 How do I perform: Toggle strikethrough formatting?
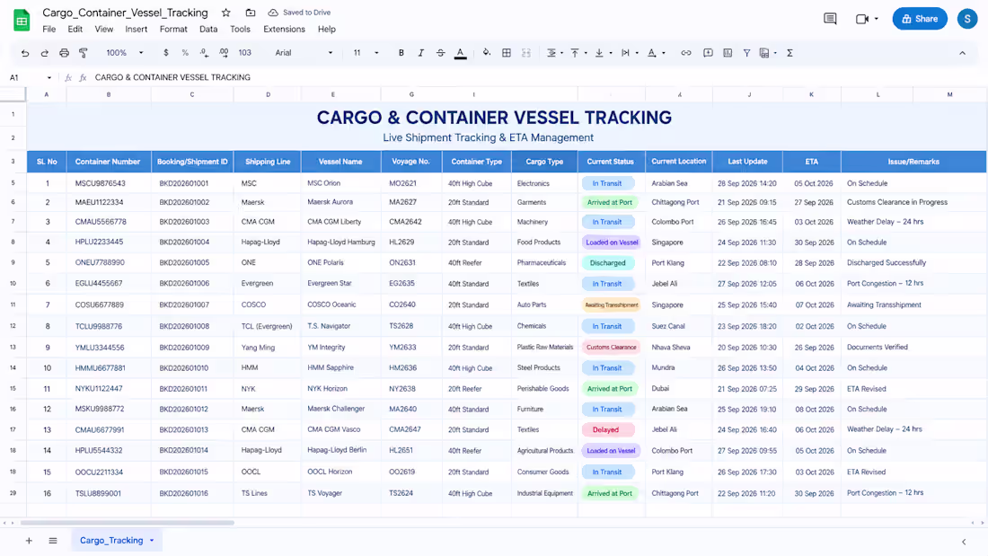[x=440, y=53]
